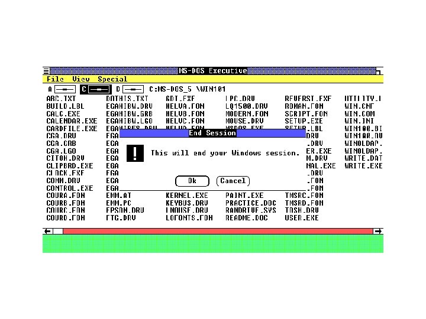Select file BUILD.LBL
426x319 pixels.
[66, 106]
